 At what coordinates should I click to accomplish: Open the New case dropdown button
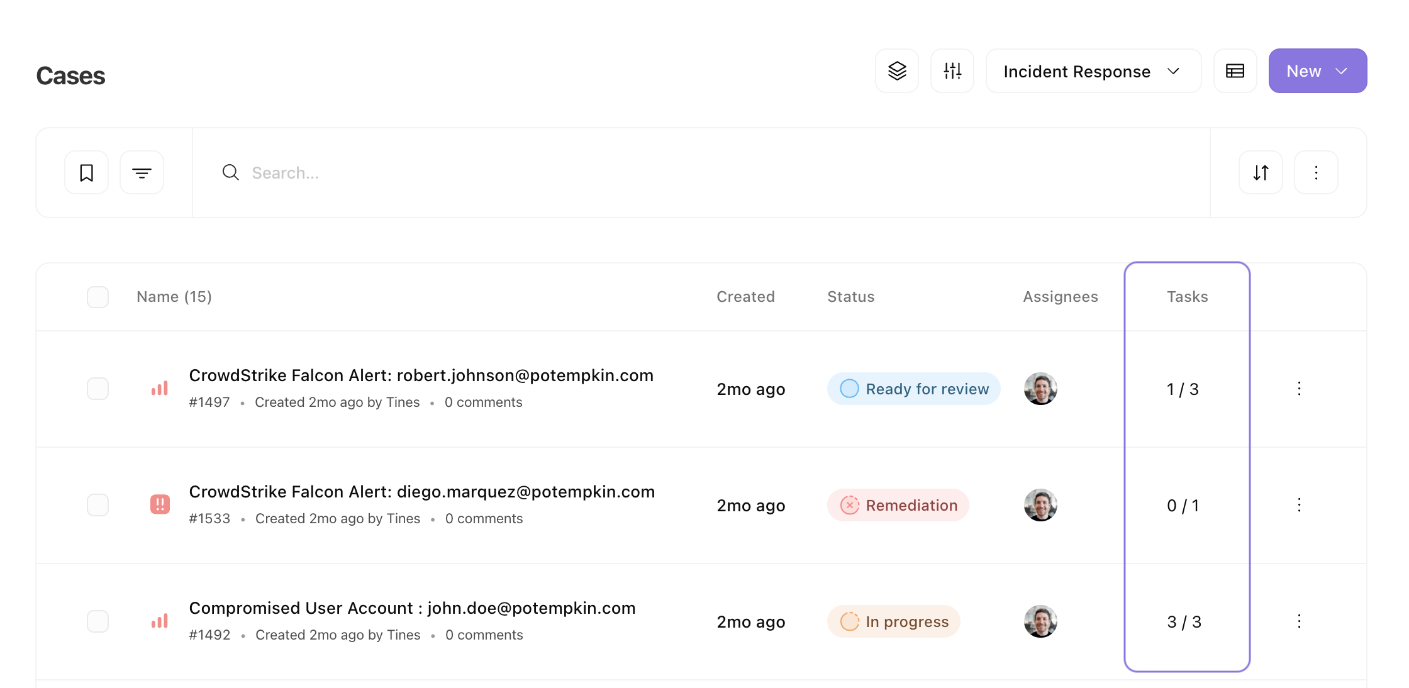[1317, 71]
